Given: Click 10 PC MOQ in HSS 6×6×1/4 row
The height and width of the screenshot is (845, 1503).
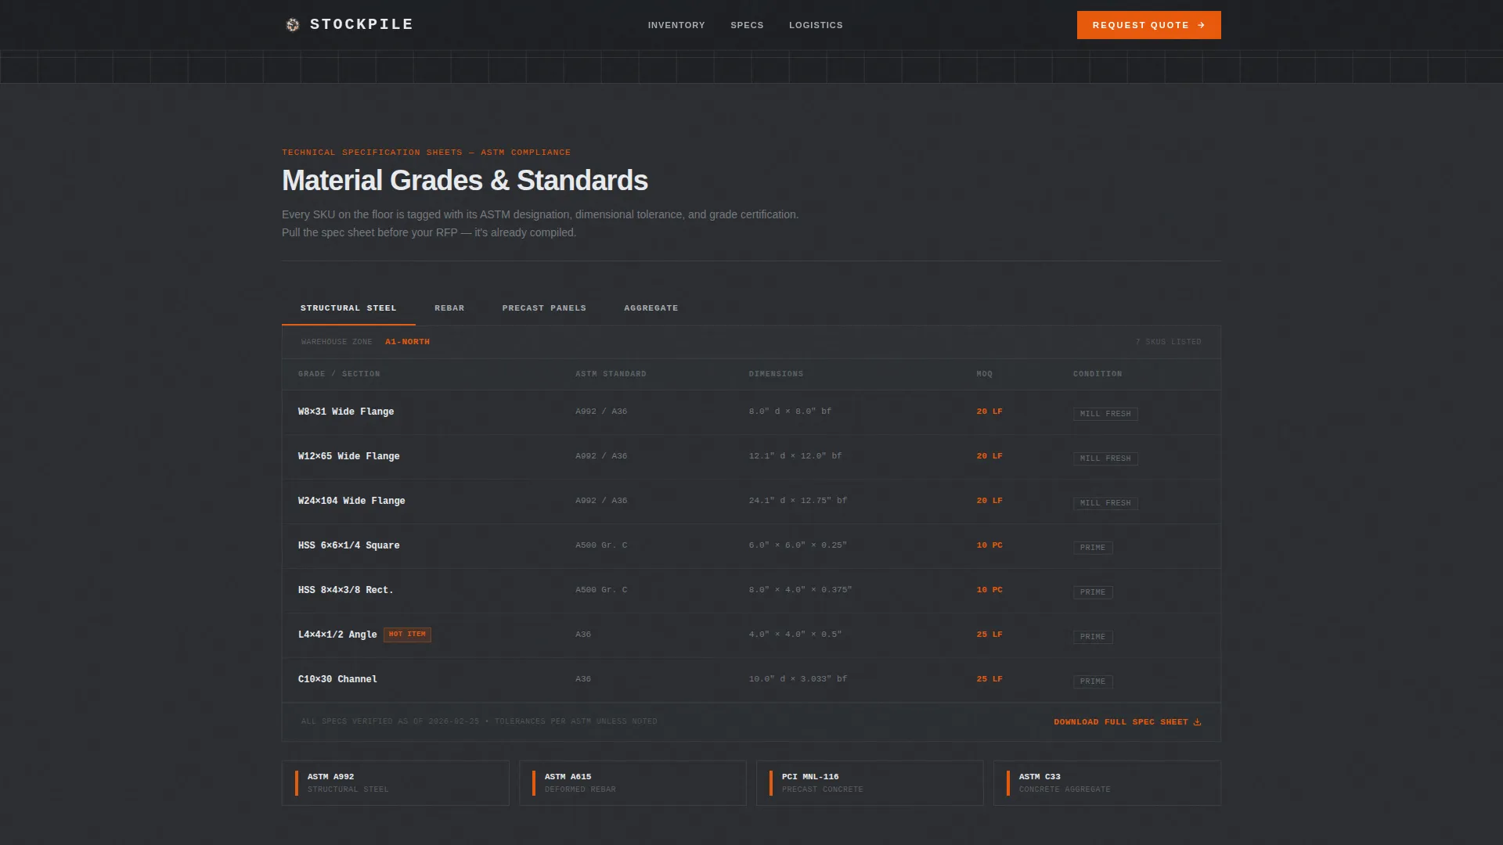Looking at the screenshot, I should [989, 545].
